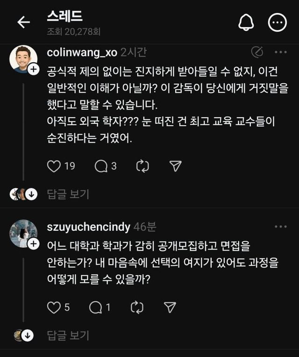Open notifications bell icon

[x=246, y=22]
